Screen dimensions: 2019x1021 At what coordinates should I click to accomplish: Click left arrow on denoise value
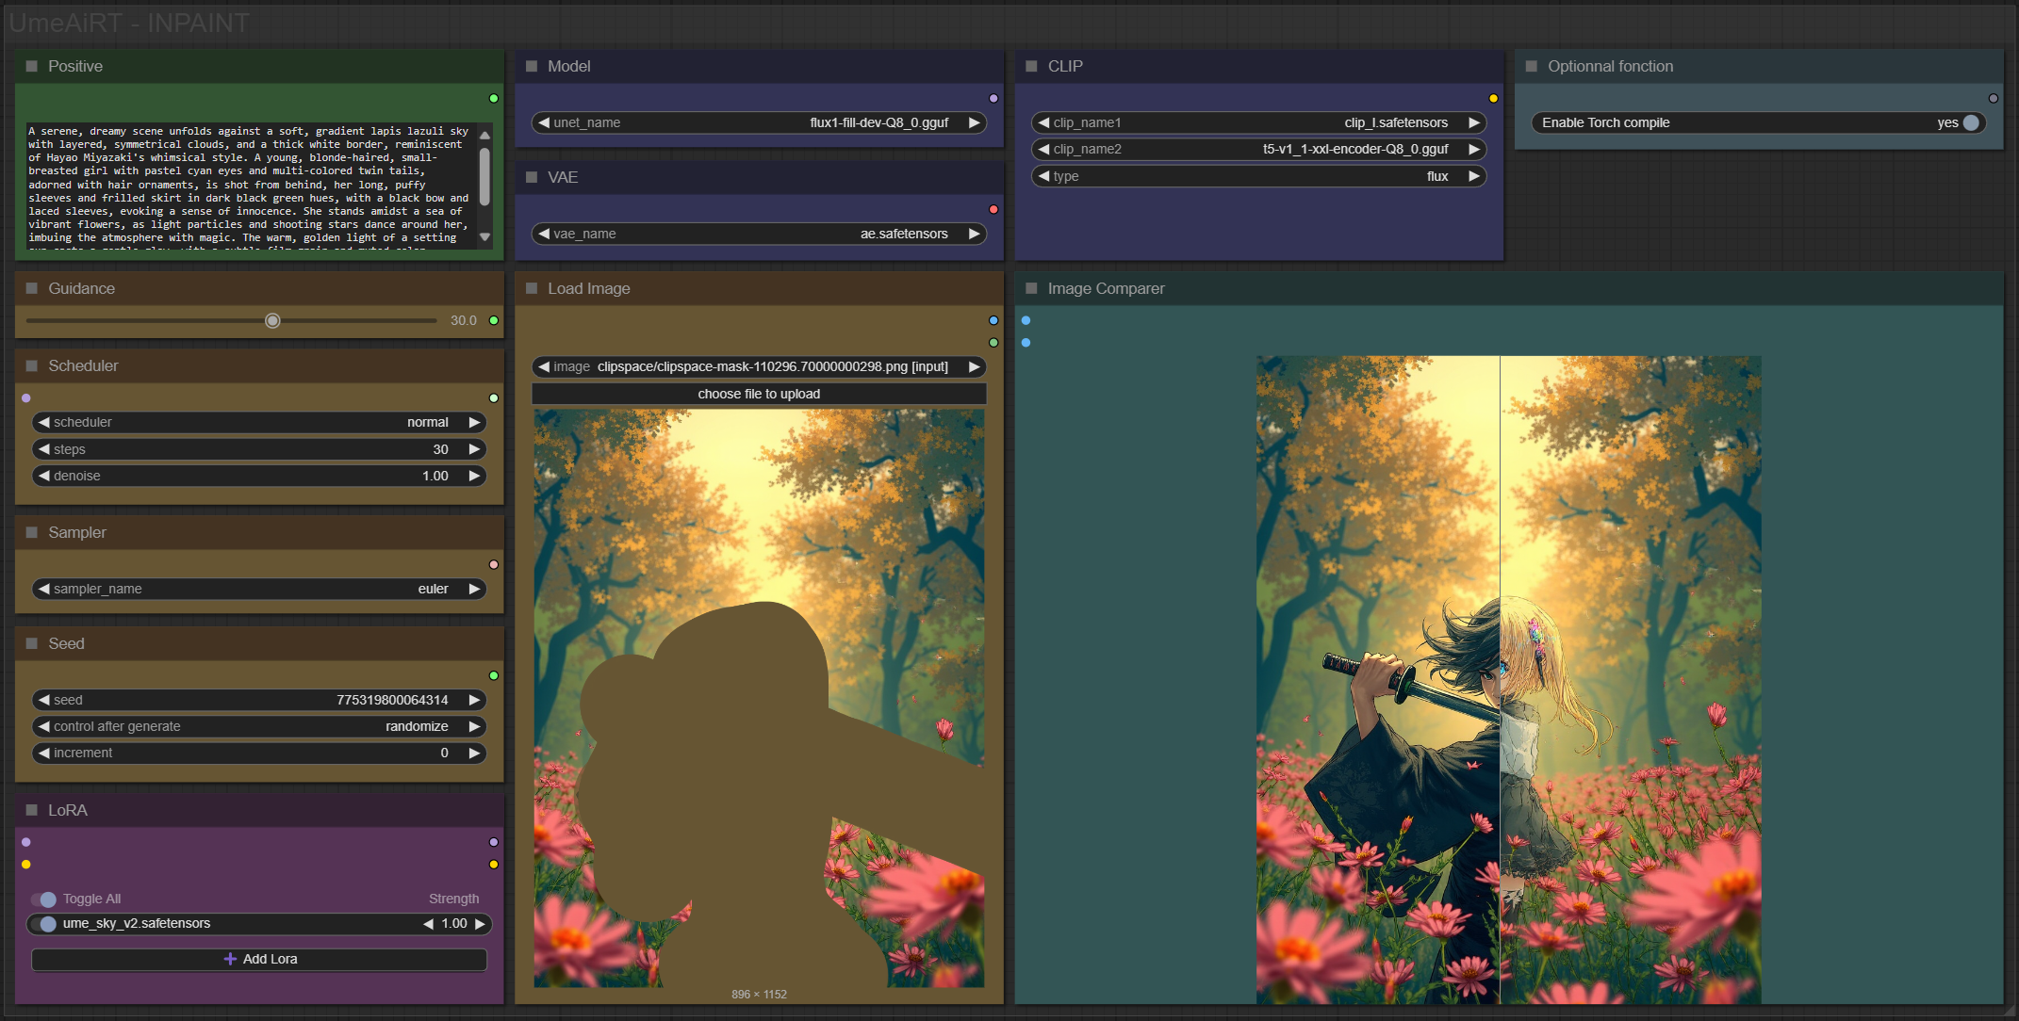43,476
